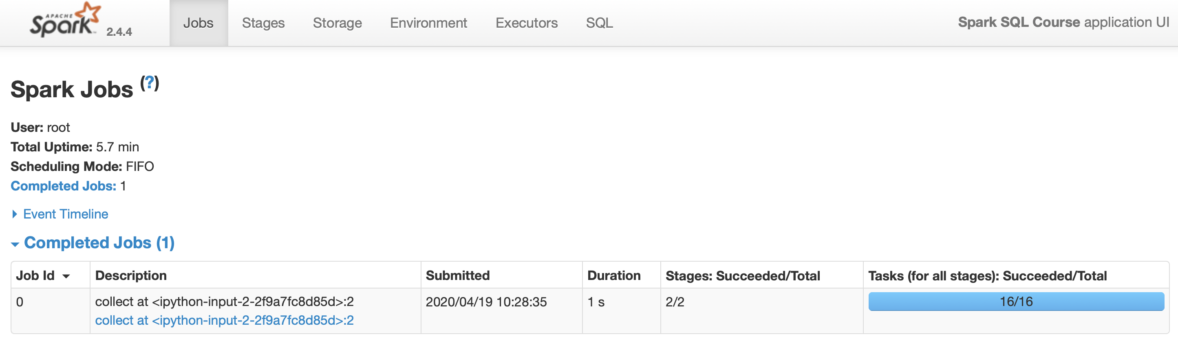Image resolution: width=1178 pixels, height=341 pixels.
Task: Sort table by Duration column header
Action: click(x=614, y=276)
